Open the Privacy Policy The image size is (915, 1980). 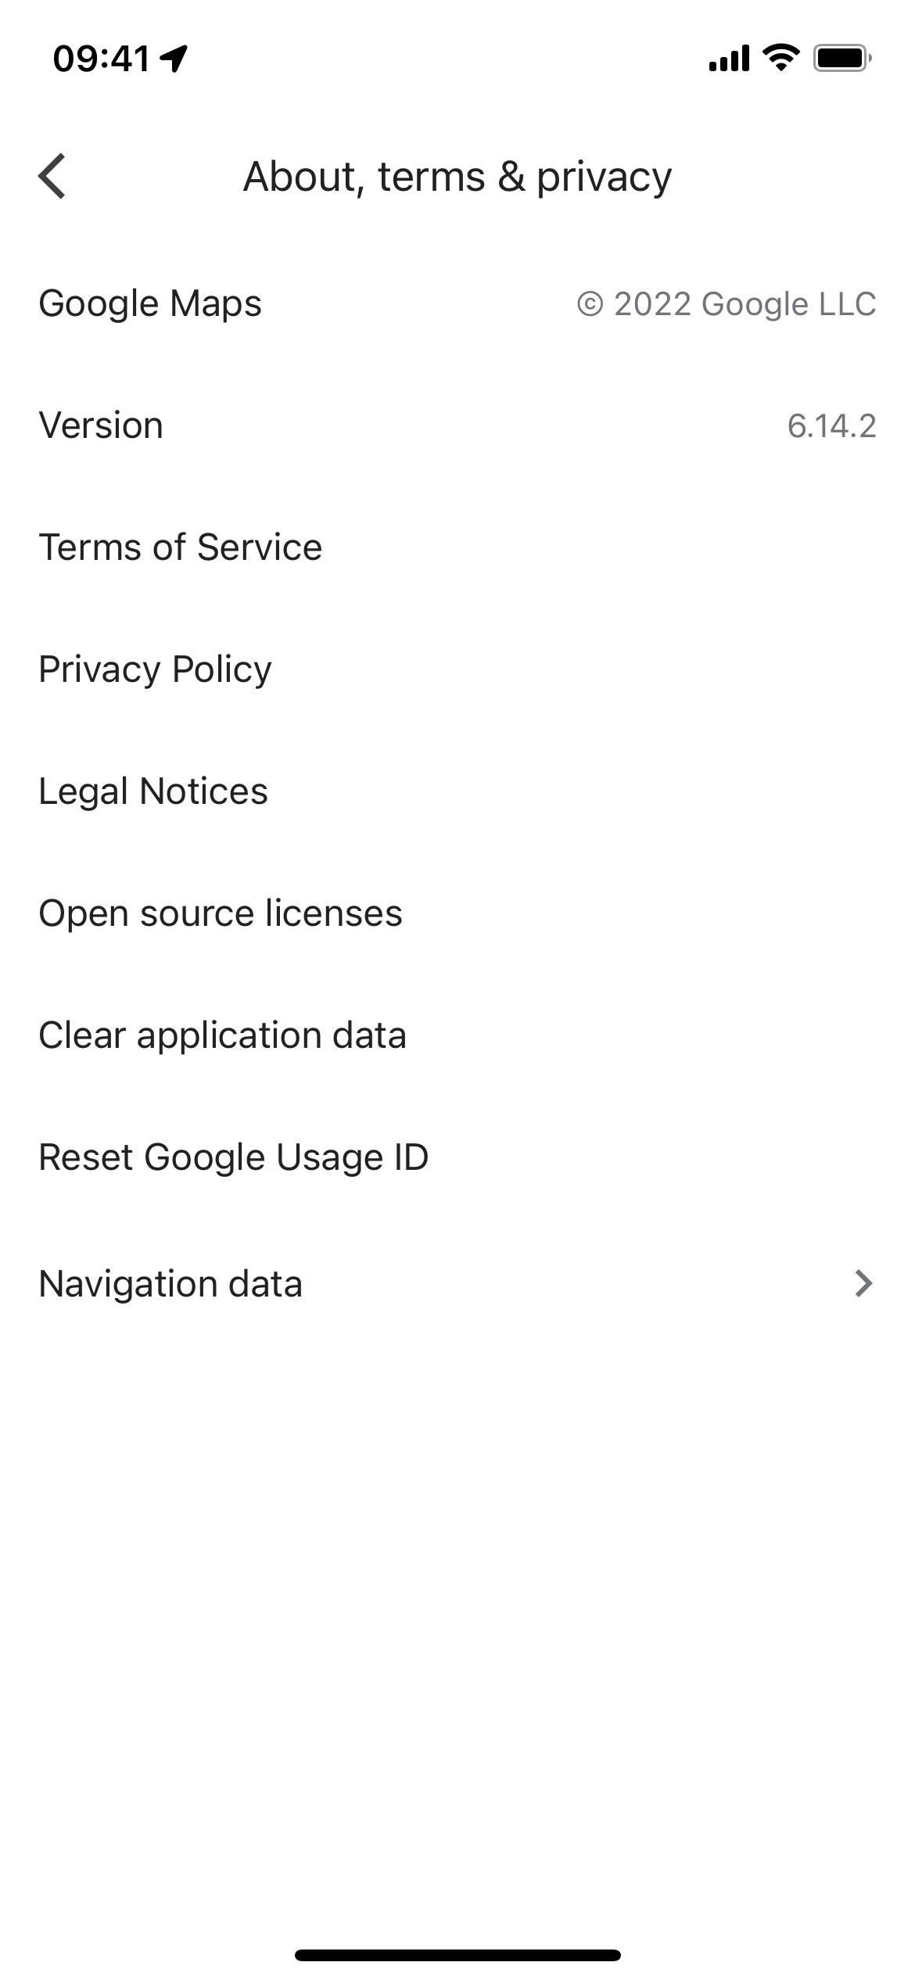point(156,669)
